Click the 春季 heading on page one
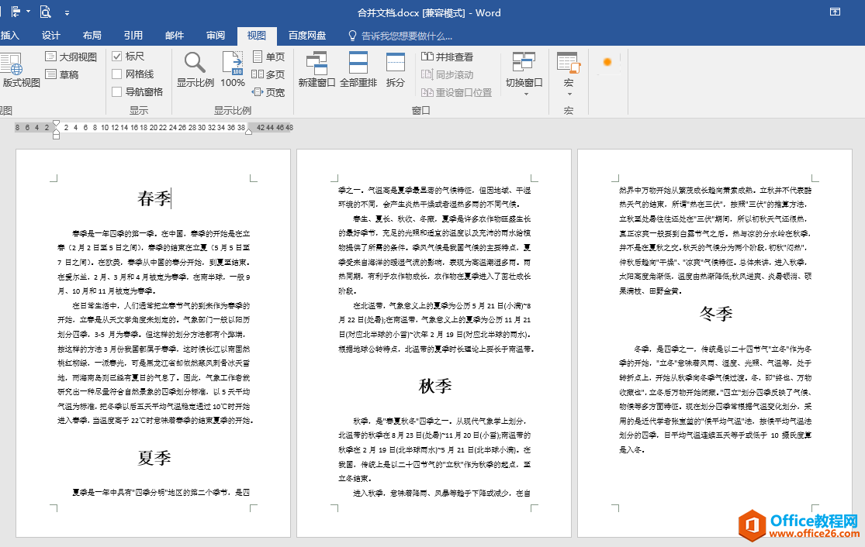Viewport: 865px width, 547px height. pyautogui.click(x=154, y=198)
